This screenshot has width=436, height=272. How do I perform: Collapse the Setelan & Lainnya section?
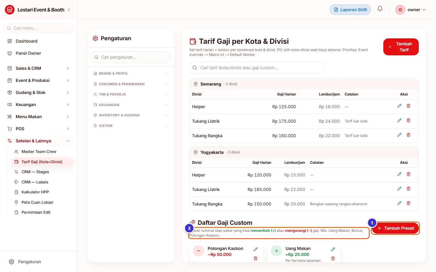(38, 141)
